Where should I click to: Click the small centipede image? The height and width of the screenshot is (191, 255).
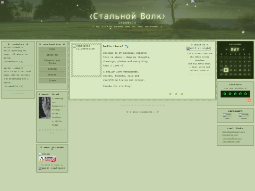coord(52,168)
